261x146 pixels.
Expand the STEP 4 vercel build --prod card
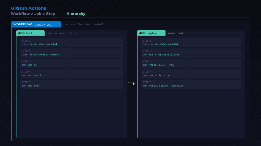pos(191,74)
